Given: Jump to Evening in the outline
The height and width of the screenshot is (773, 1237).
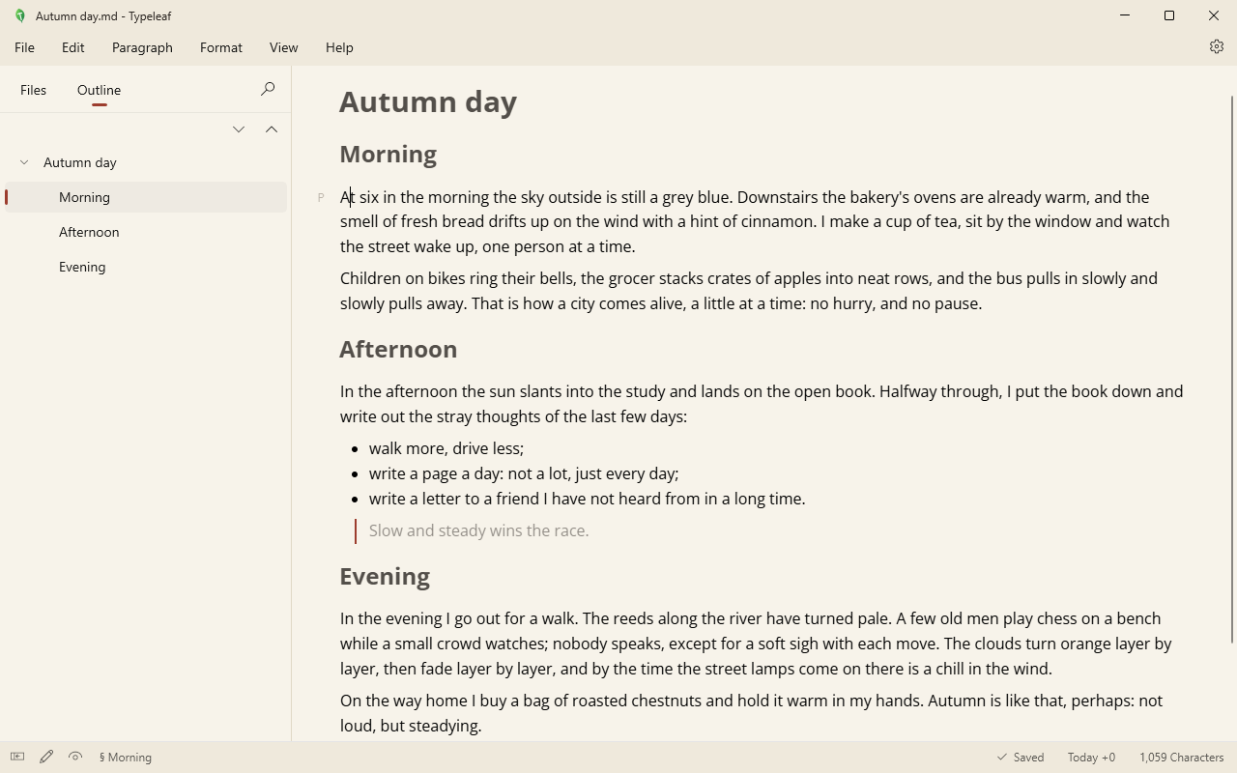Looking at the screenshot, I should [146, 267].
